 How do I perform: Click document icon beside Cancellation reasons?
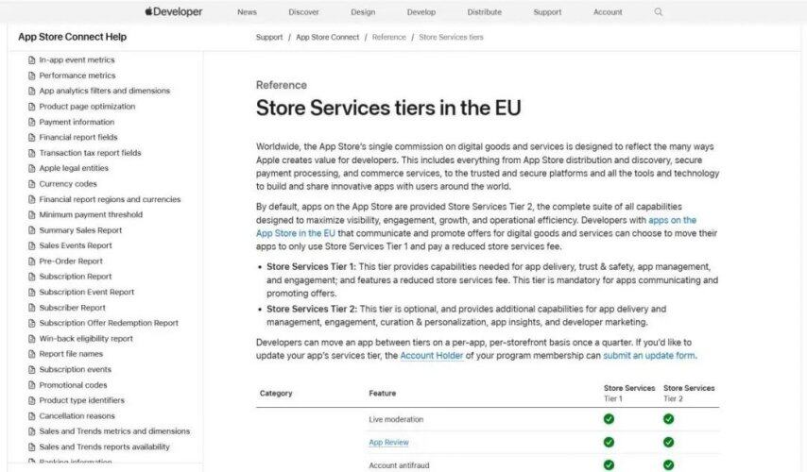(x=32, y=416)
